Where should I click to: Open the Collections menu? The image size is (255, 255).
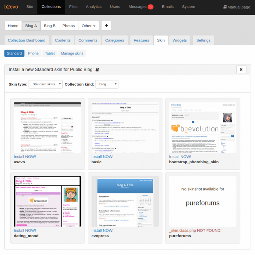point(51,7)
